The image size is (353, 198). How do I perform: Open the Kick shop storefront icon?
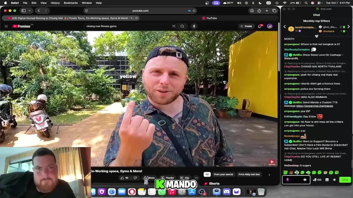click(x=327, y=180)
